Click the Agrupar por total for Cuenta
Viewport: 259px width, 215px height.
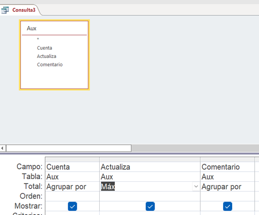(73, 186)
